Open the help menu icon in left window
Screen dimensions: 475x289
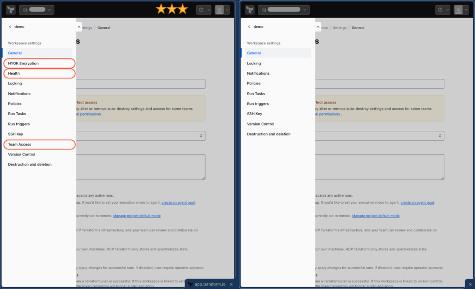[204, 10]
